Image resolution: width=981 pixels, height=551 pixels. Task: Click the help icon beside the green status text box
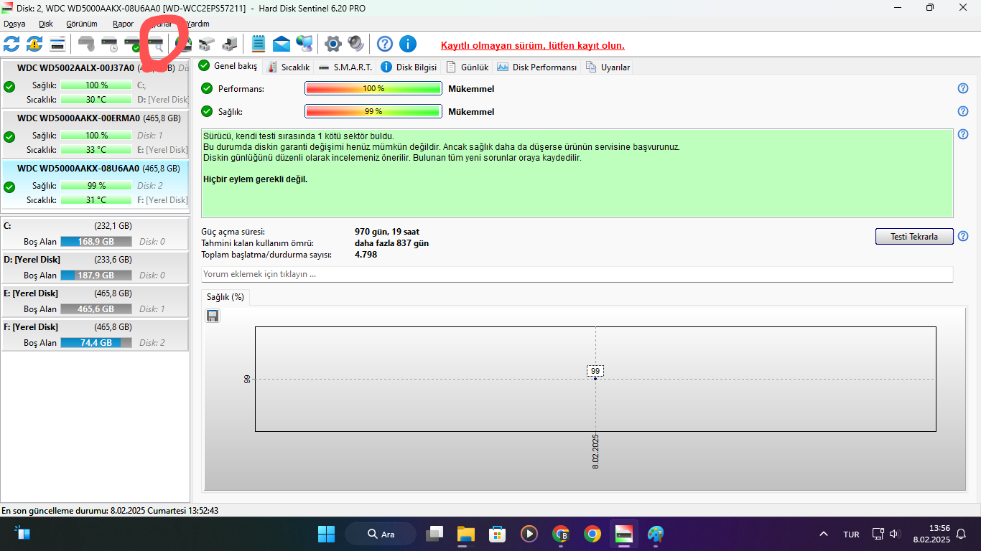pyautogui.click(x=963, y=134)
